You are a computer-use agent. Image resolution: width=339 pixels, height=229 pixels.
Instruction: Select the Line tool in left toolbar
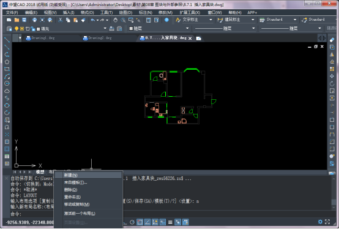click(7, 40)
